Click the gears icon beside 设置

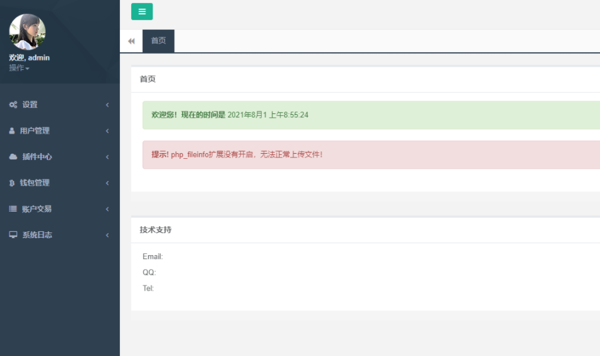tap(13, 105)
